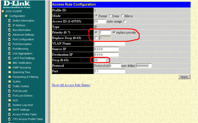Click the Port Lock Entries page icon
This screenshot has width=198, height=123.
(10, 96)
